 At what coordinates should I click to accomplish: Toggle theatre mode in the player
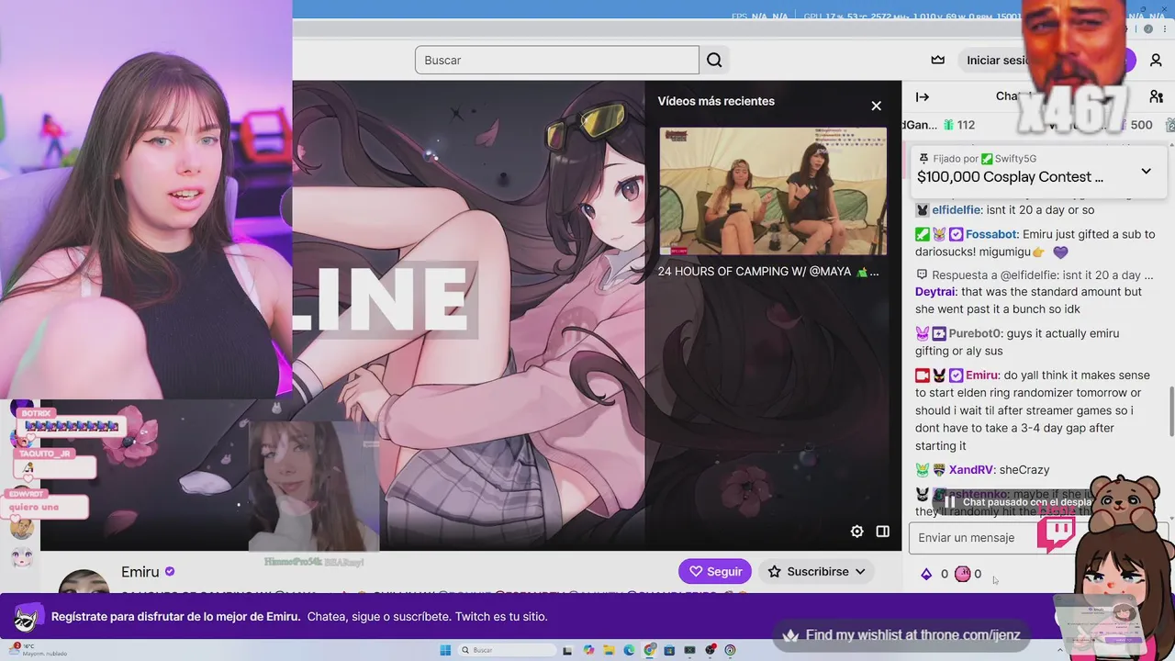pyautogui.click(x=882, y=531)
